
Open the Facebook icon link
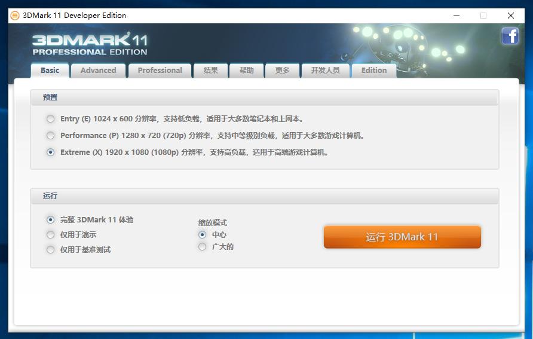pyautogui.click(x=510, y=36)
